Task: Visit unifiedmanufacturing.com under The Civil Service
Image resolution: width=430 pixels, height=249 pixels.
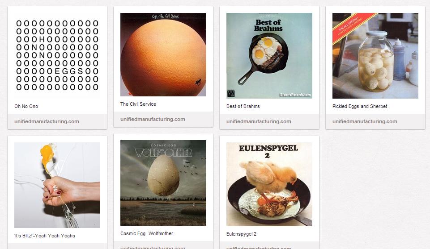Action: pos(153,119)
